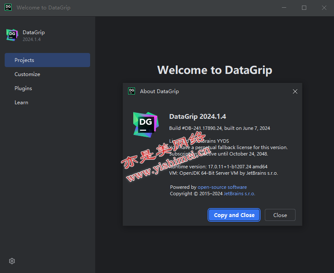Click the Runtime version 17.0.11 text
334x273 pixels.
click(218, 167)
